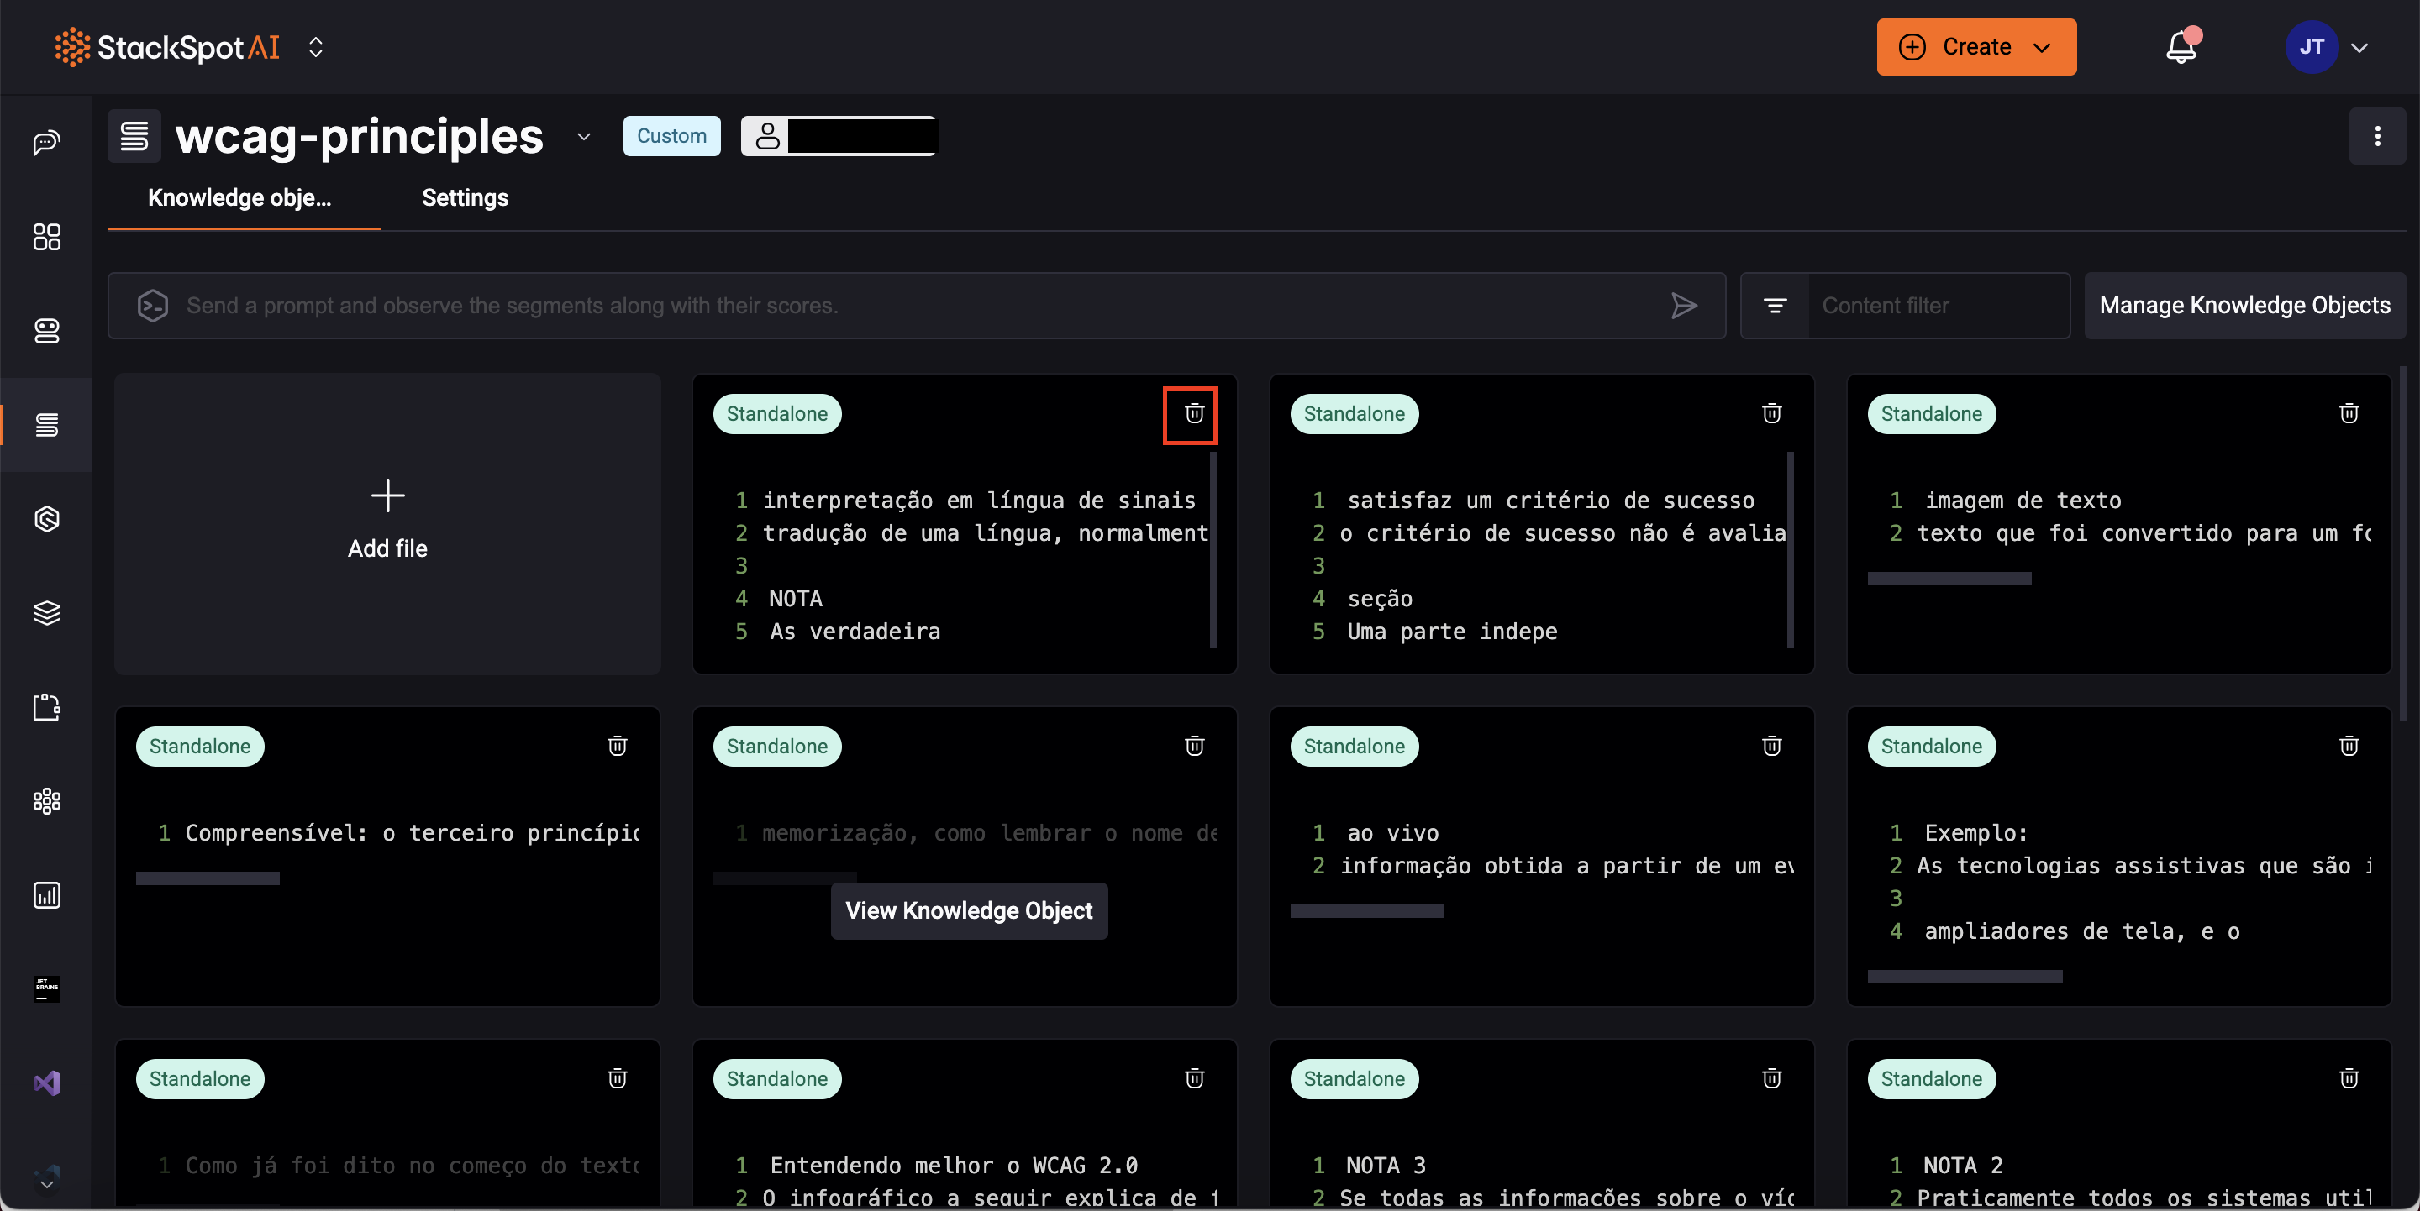Open the stacked layers icon in the sidebar
Screen dimensions: 2420x1211
pos(46,613)
